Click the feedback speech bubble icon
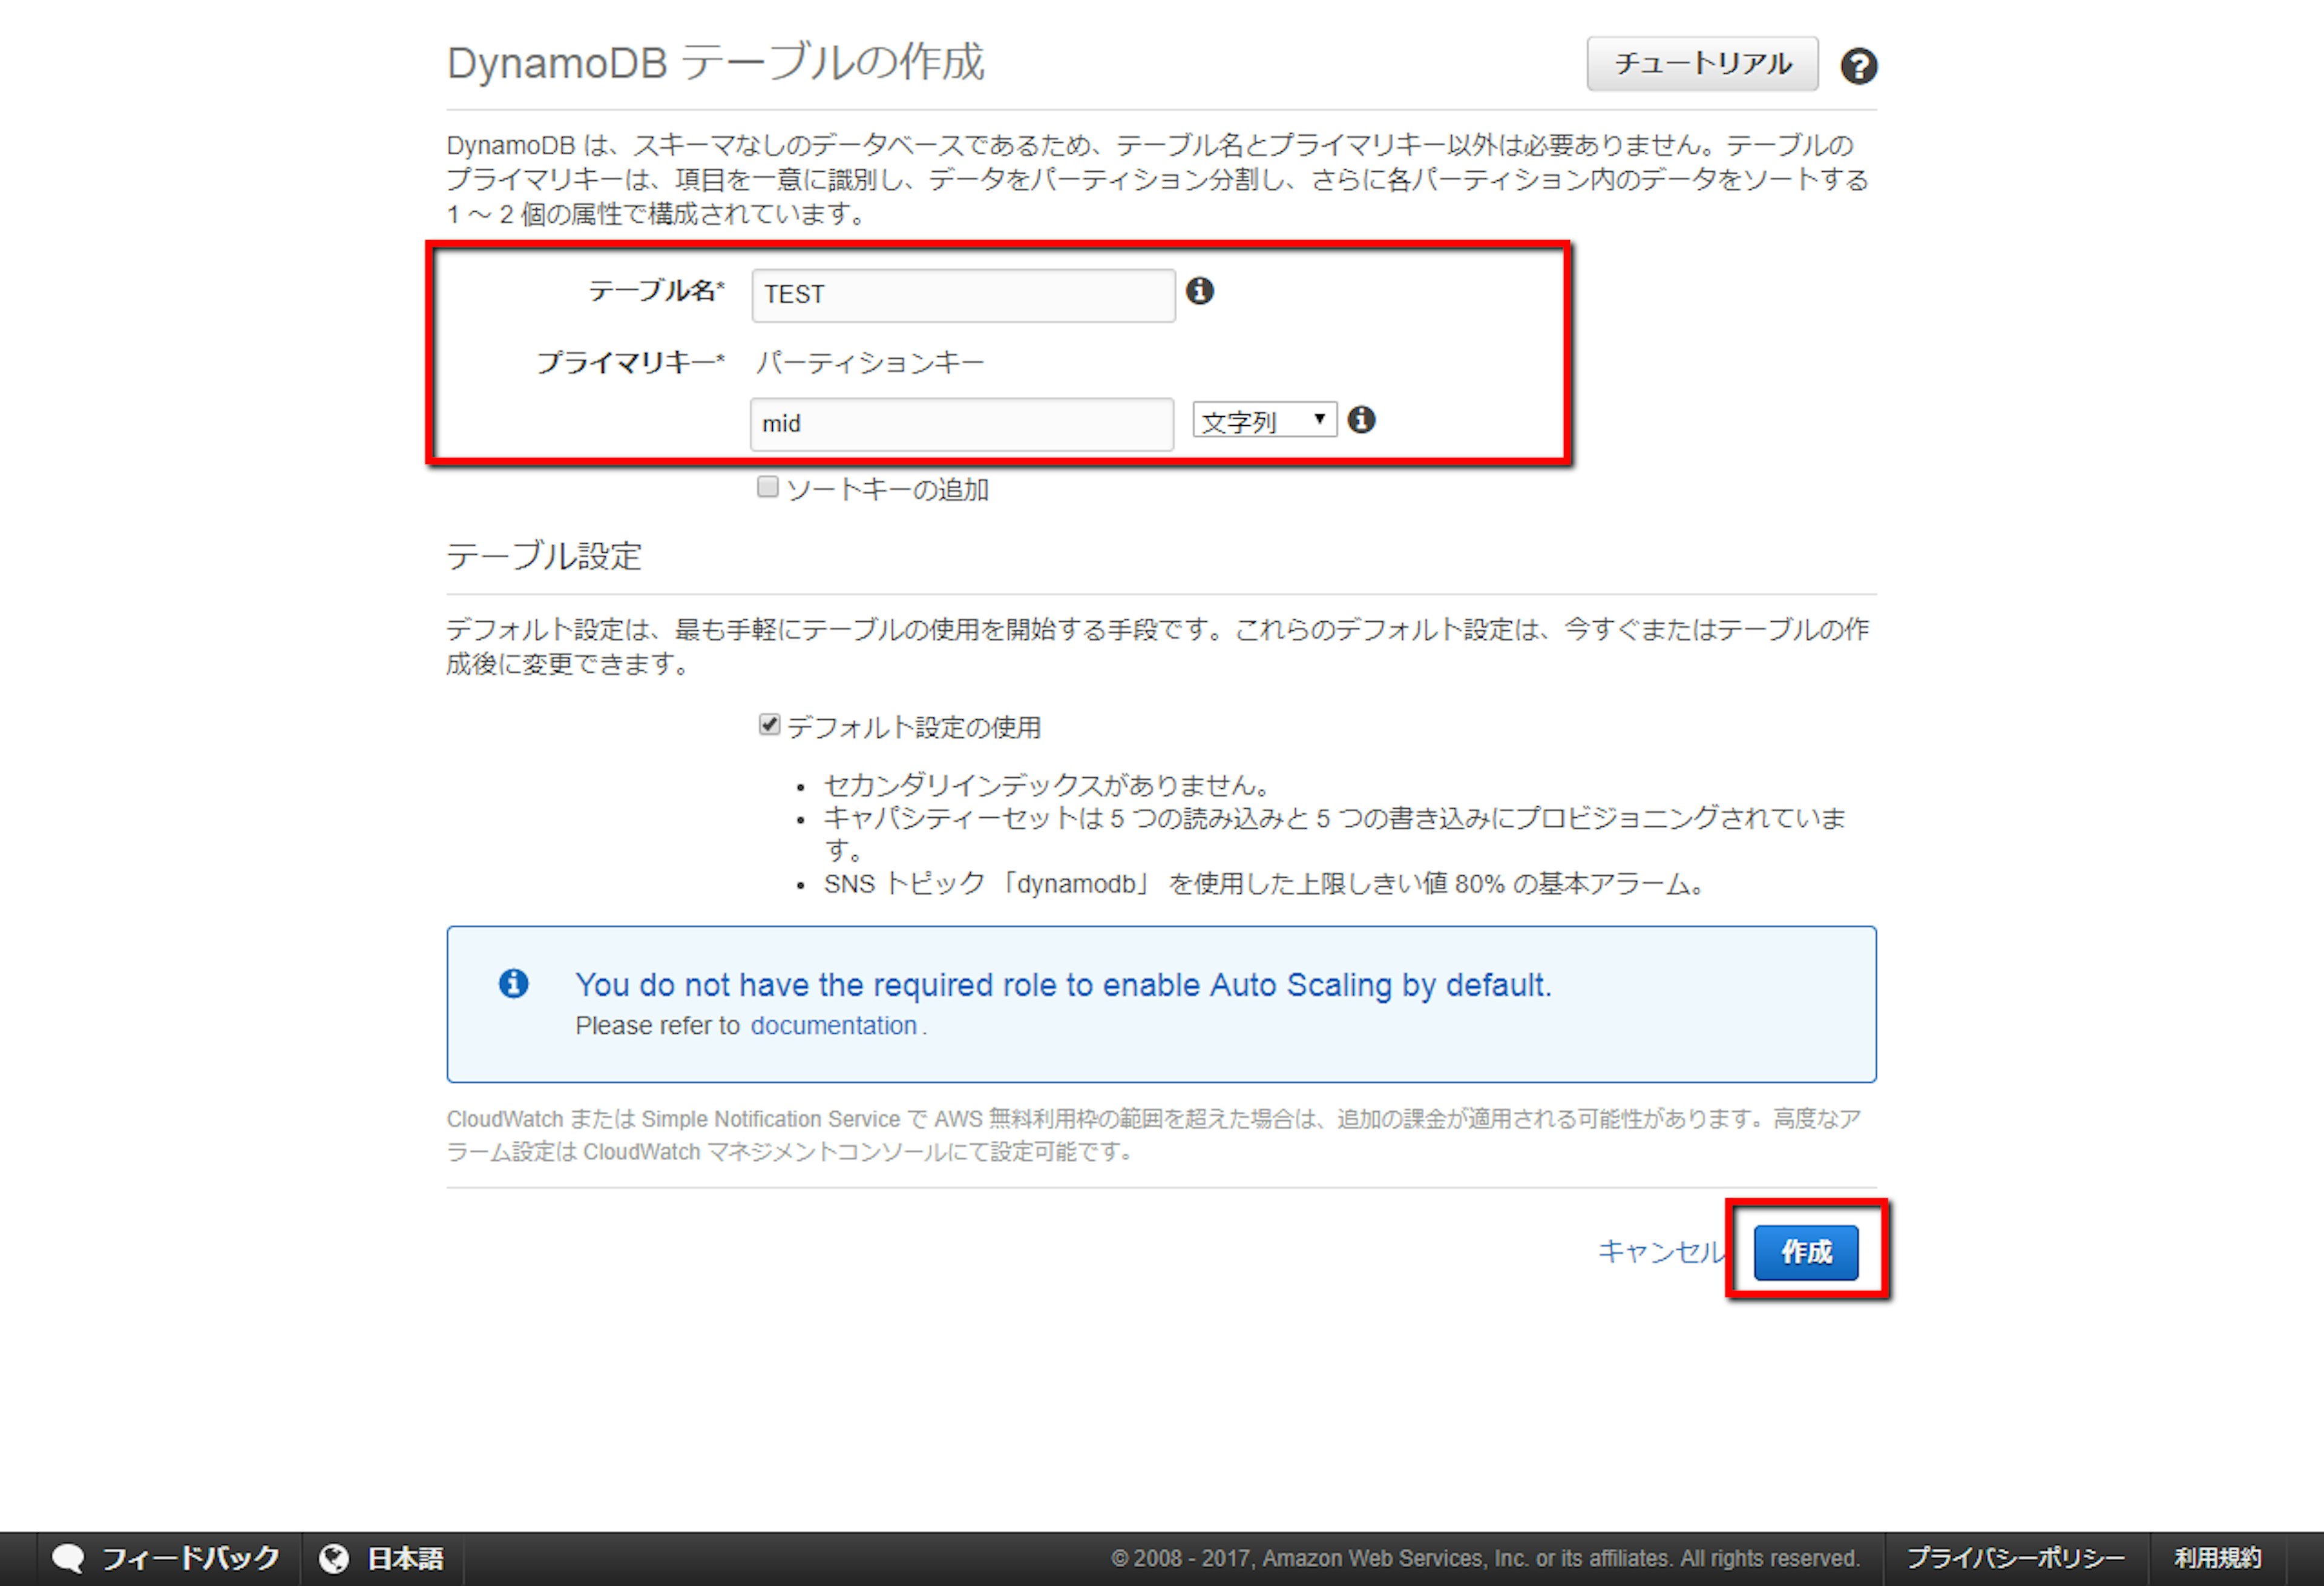The width and height of the screenshot is (2324, 1586). pos(68,1557)
